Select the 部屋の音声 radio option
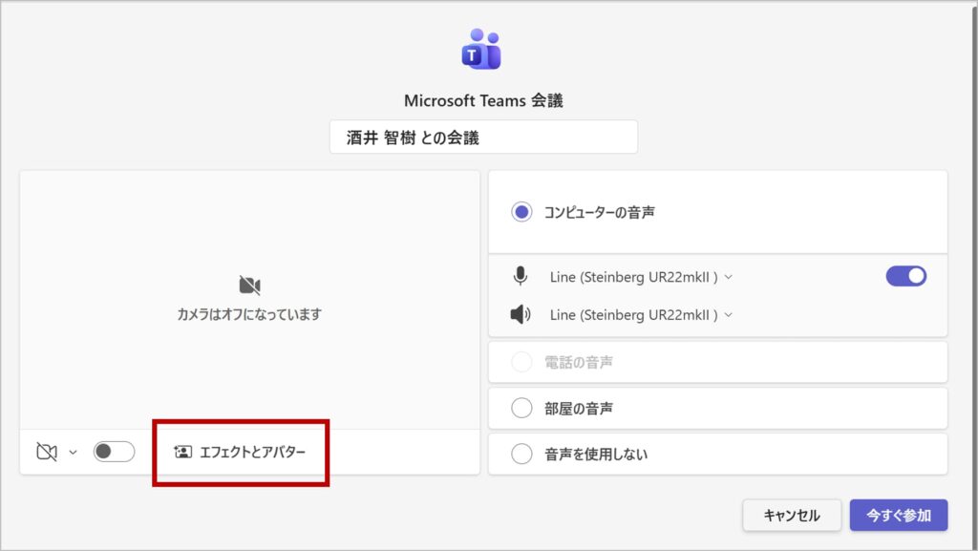 pyautogui.click(x=521, y=408)
